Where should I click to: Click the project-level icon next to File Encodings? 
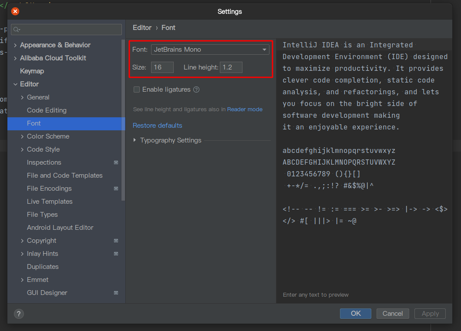click(116, 189)
